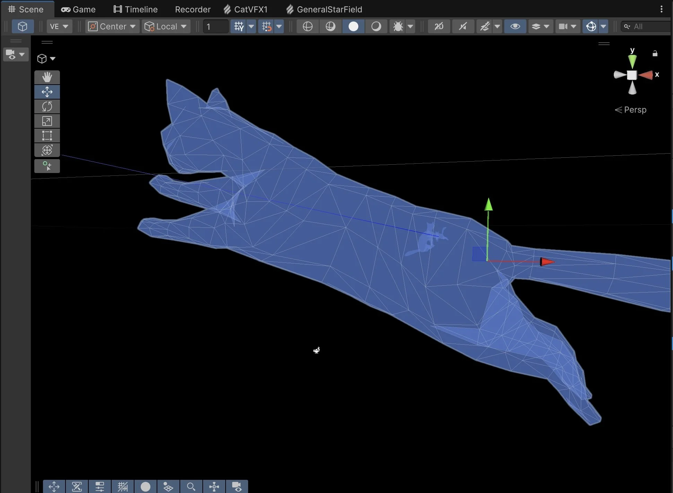673x493 pixels.
Task: Select the combined Transform tool
Action: click(47, 150)
